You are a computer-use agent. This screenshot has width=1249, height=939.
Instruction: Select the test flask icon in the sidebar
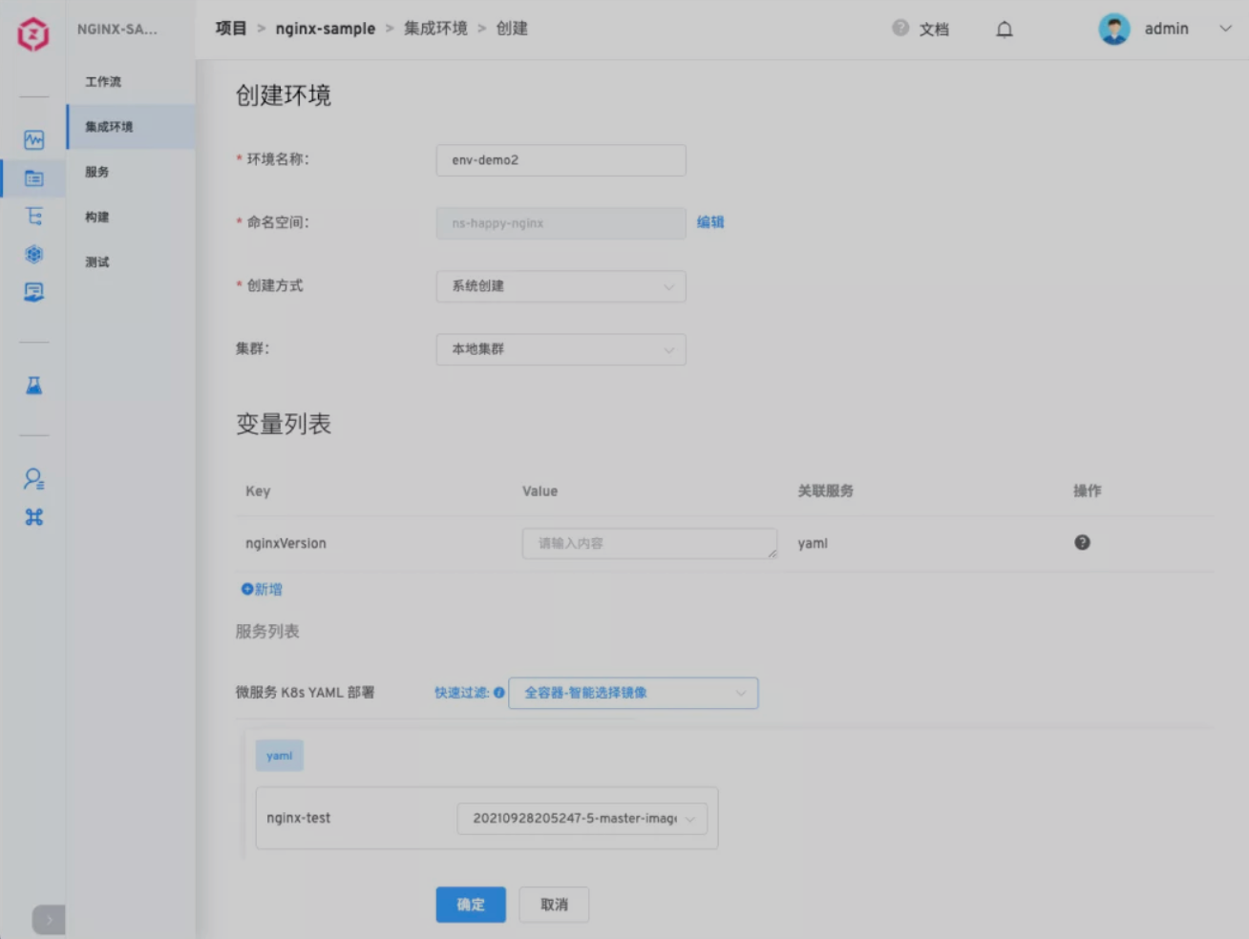[33, 385]
